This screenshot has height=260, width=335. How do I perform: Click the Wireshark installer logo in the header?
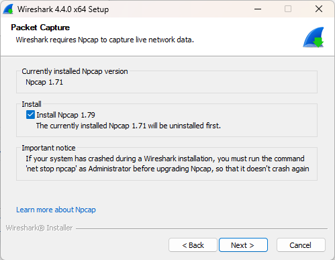tap(314, 37)
